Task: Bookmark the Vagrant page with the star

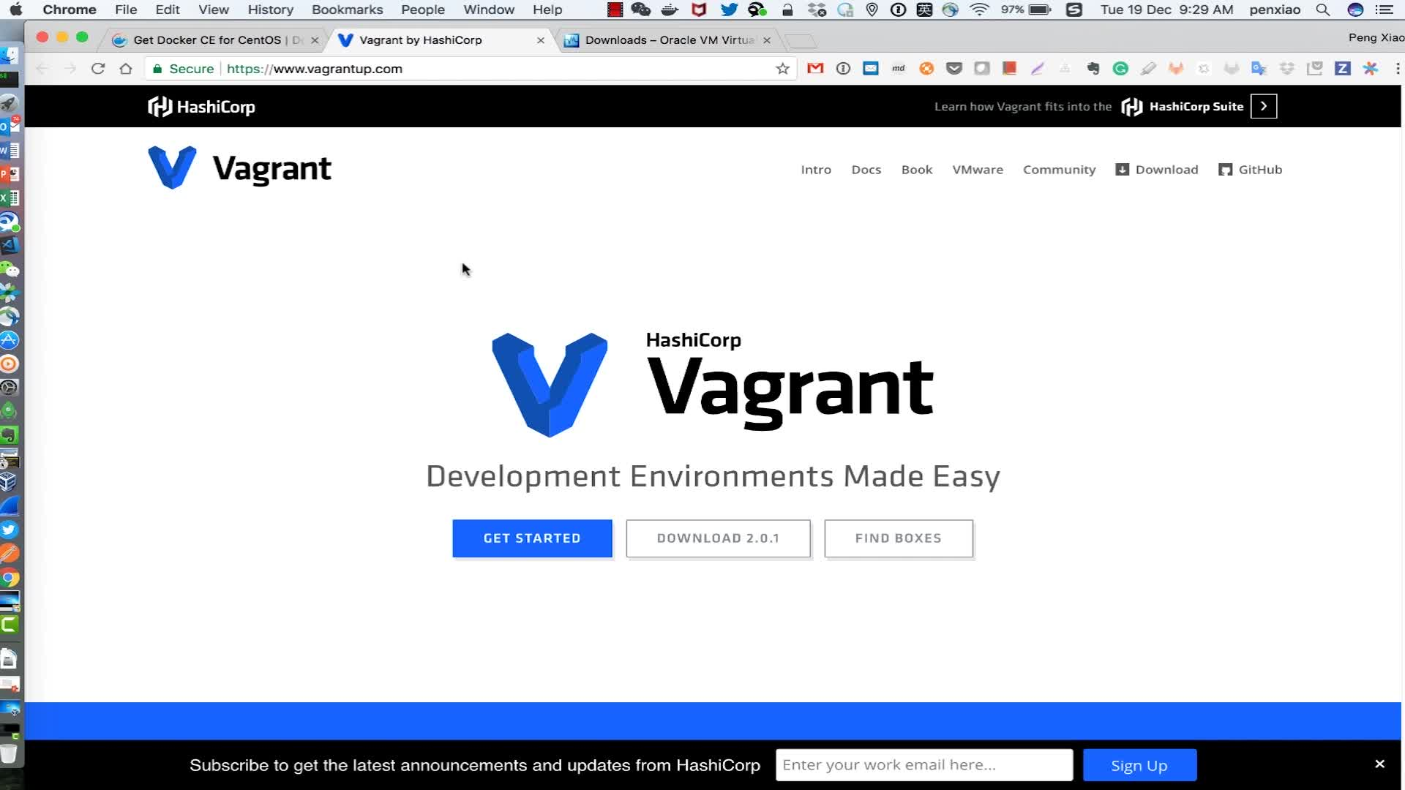Action: point(782,68)
